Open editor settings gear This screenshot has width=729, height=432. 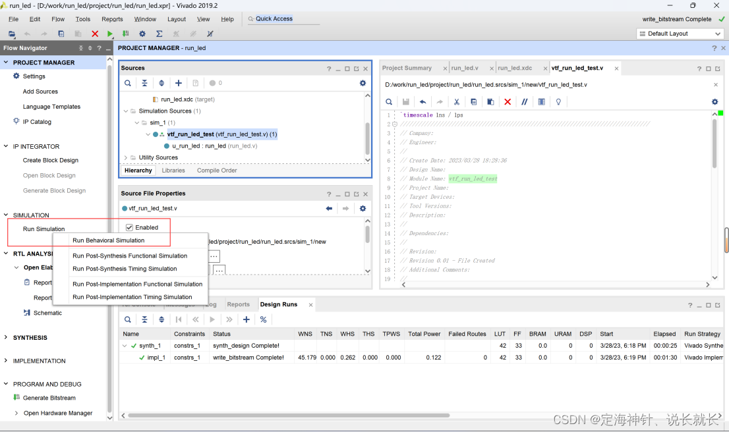[x=715, y=101]
